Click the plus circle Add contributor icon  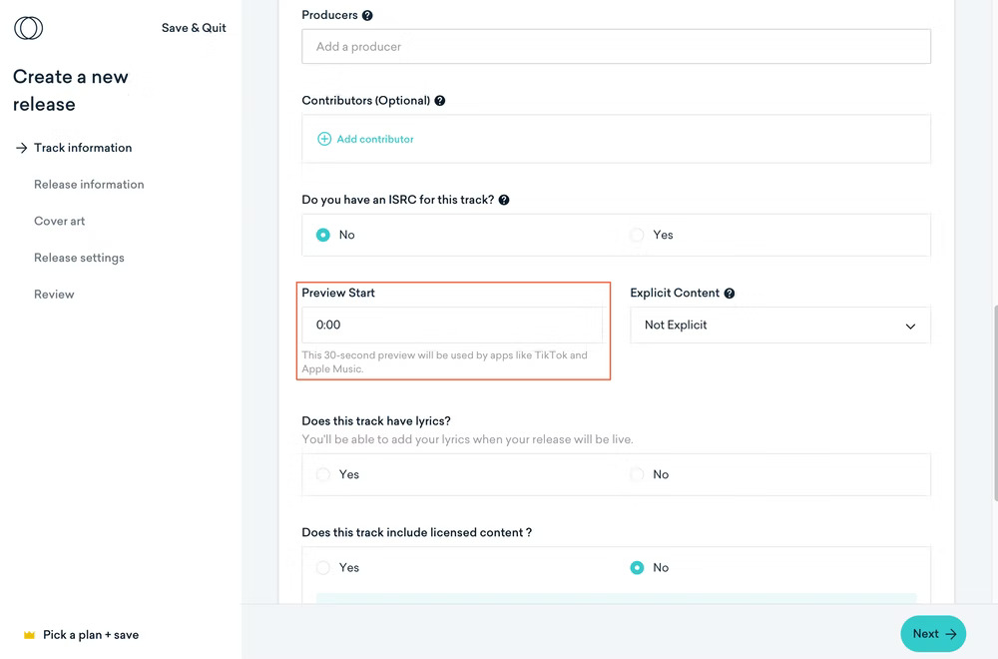coord(324,139)
